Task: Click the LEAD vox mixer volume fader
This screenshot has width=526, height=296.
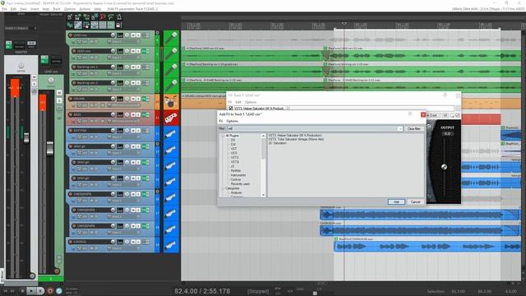Action: 49,149
